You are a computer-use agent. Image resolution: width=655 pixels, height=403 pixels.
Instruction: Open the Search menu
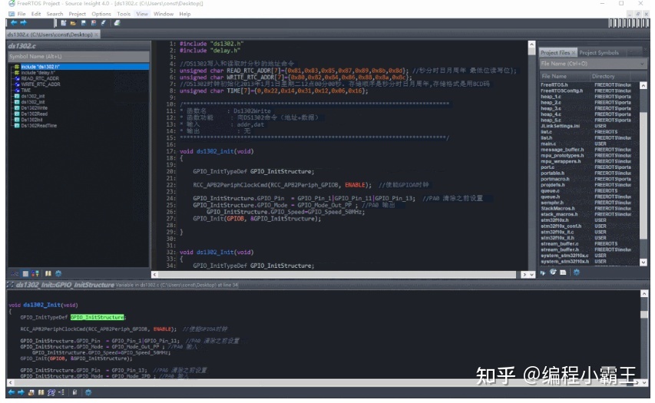[55, 14]
